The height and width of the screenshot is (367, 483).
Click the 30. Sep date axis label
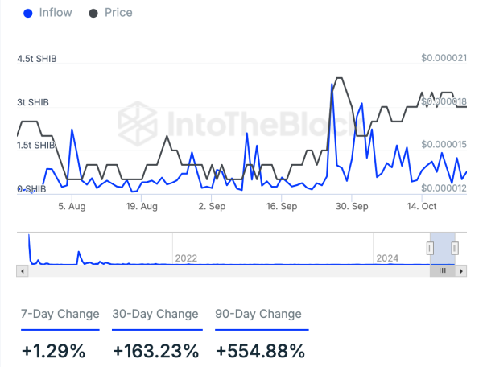(352, 206)
